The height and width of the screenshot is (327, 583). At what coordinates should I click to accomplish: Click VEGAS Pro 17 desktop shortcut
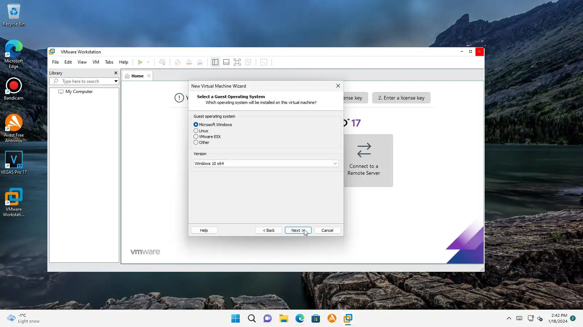click(14, 162)
